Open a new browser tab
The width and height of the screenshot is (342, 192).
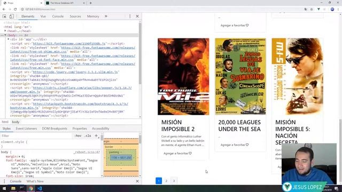(90, 3)
